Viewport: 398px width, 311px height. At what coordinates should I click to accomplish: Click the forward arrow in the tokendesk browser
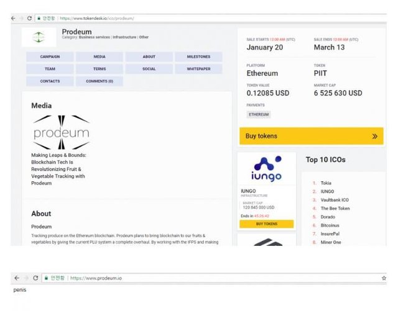tap(21, 18)
